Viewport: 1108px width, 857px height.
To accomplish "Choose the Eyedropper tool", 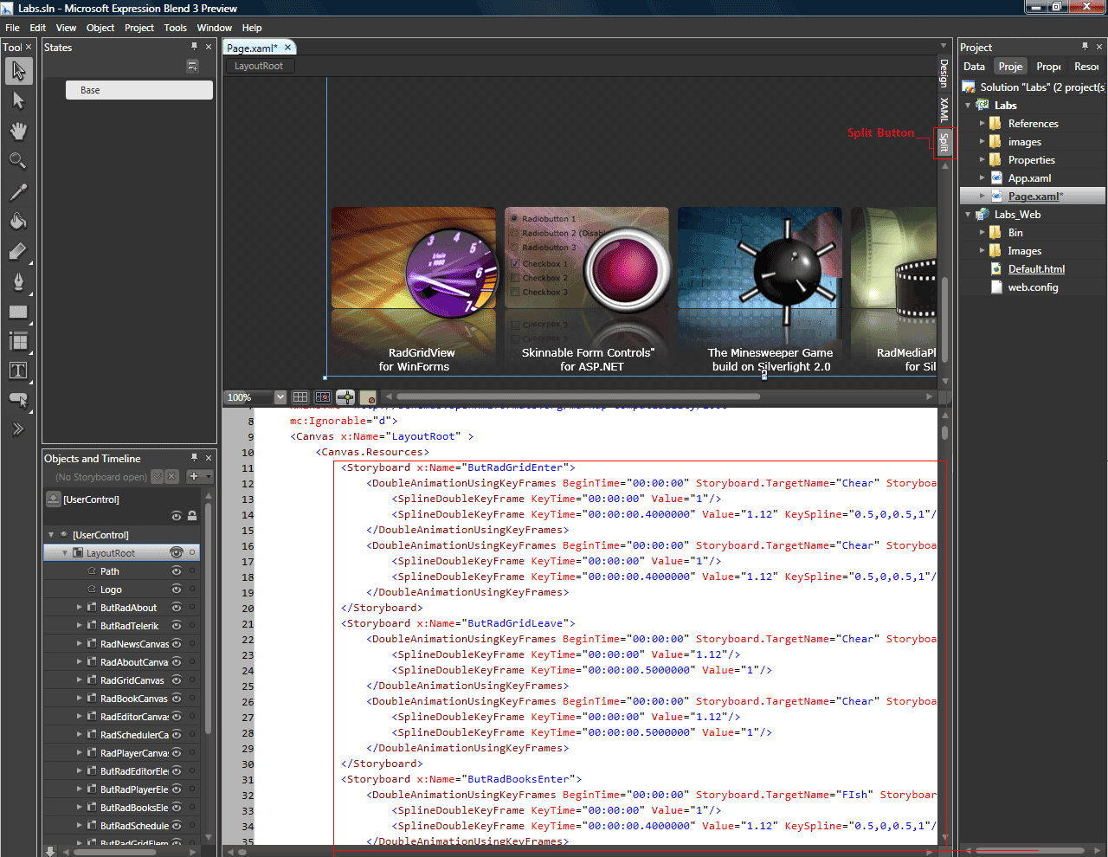I will (x=18, y=191).
